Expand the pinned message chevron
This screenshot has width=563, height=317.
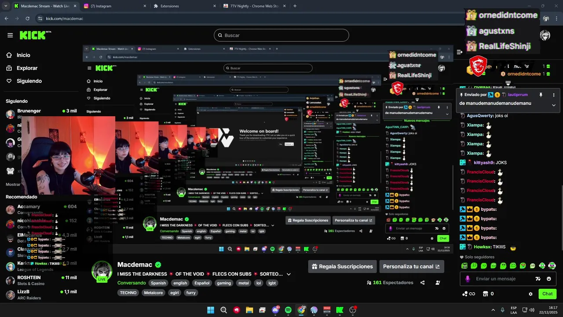click(553, 105)
